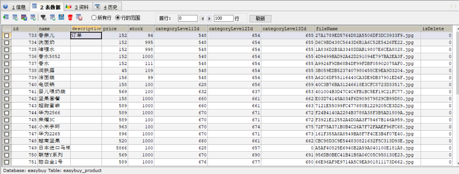The width and height of the screenshot is (459, 174).
Task: Cancel changes with the red X table icon
Action: [79, 17]
